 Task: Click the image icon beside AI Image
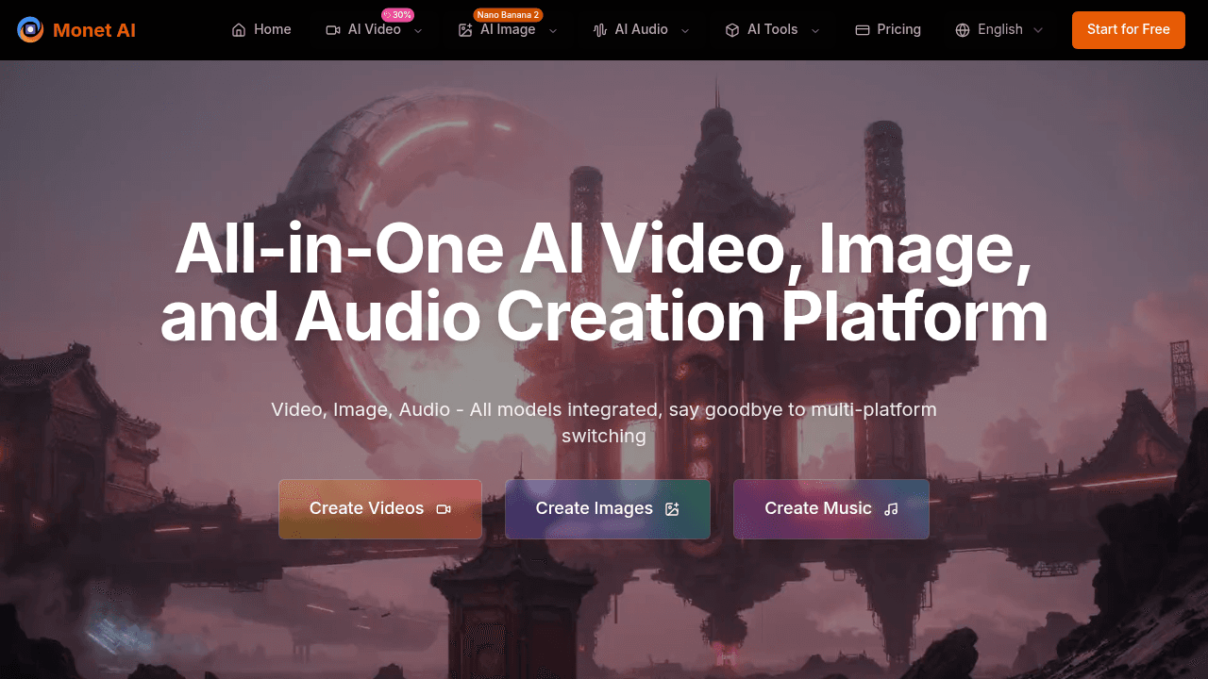point(465,30)
